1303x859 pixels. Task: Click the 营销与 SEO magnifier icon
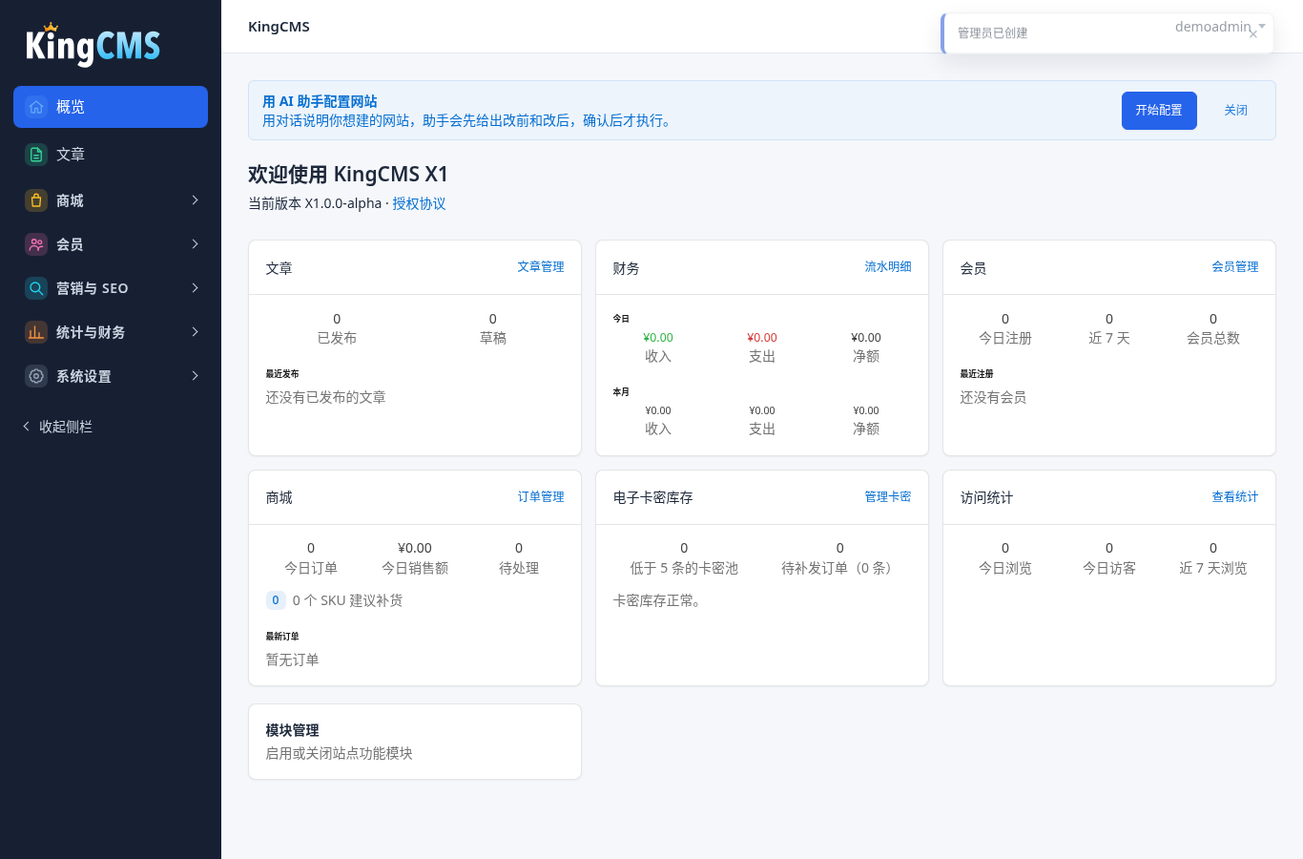[x=36, y=288]
